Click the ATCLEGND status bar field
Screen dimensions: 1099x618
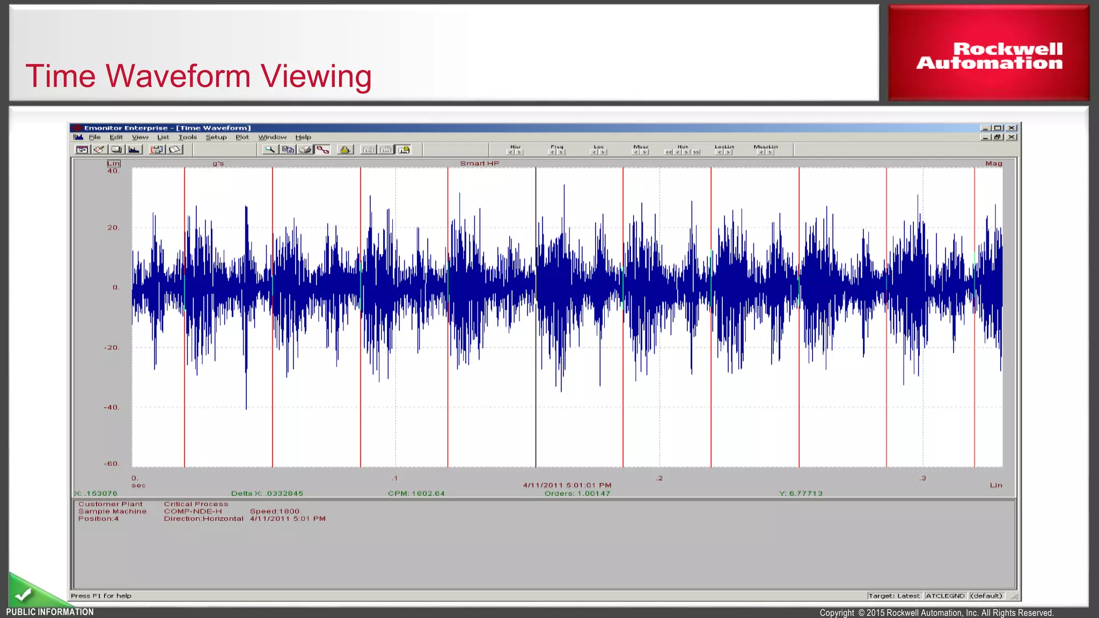tap(945, 595)
